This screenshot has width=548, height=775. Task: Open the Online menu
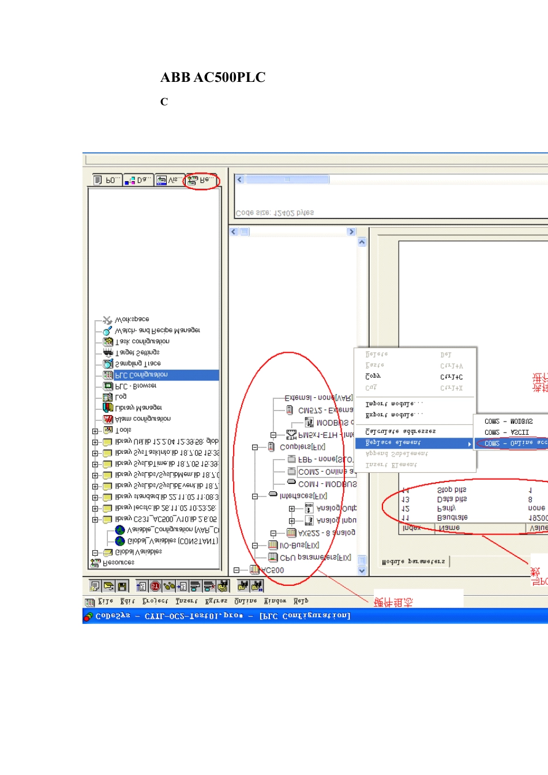tap(246, 601)
